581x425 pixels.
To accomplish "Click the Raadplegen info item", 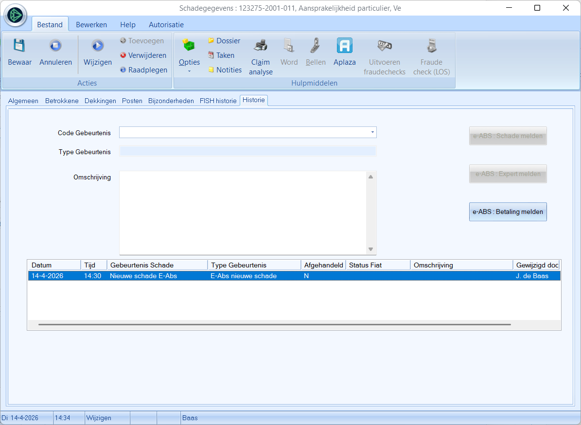I will tap(144, 70).
